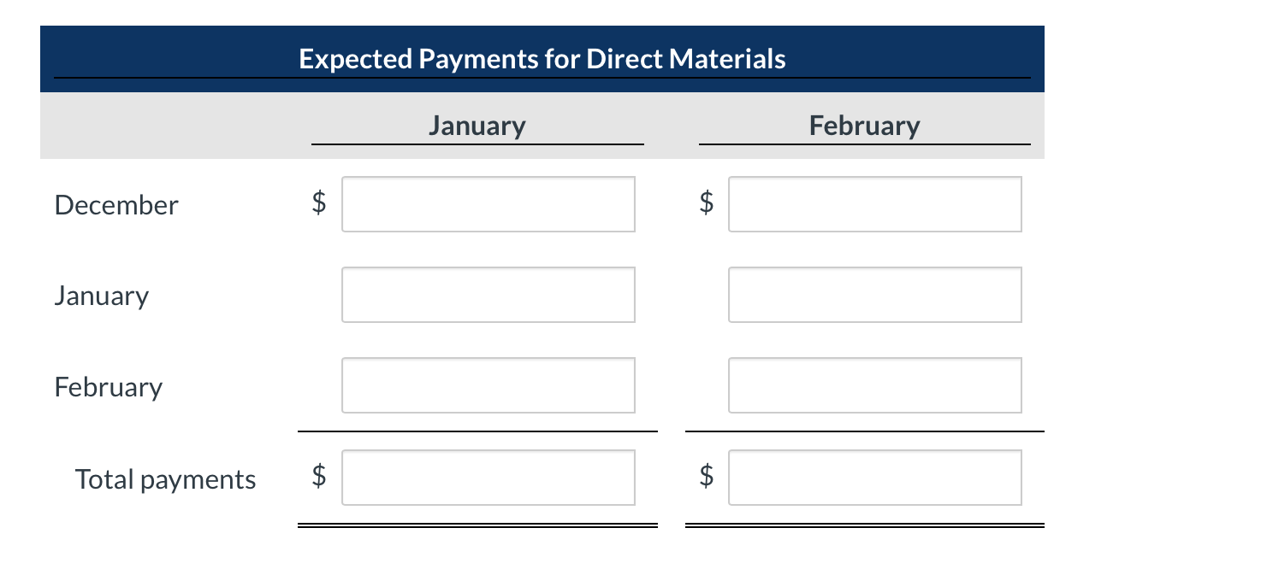Click the February column header
The height and width of the screenshot is (569, 1273).
pos(865,126)
